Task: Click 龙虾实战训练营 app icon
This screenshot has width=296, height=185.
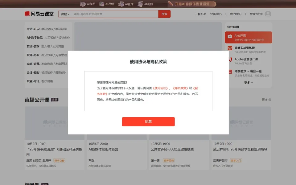Action: pyautogui.click(x=230, y=48)
